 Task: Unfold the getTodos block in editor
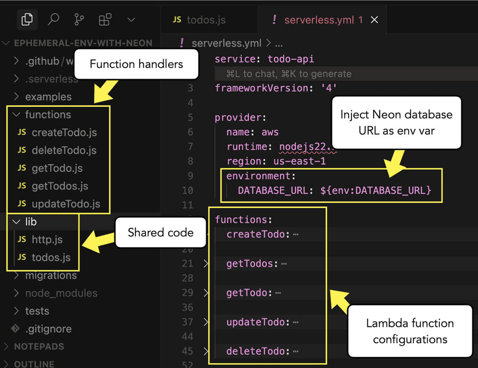(x=206, y=264)
